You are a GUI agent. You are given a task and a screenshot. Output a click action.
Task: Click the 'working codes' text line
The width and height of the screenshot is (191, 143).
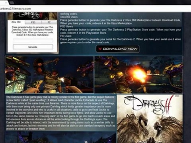[68, 14]
